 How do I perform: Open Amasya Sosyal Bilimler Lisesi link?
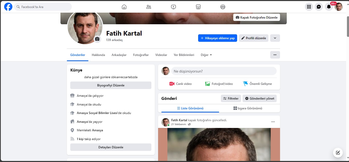point(97,113)
